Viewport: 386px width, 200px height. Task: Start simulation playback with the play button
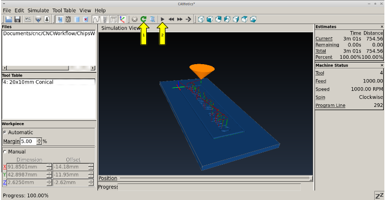(x=162, y=19)
